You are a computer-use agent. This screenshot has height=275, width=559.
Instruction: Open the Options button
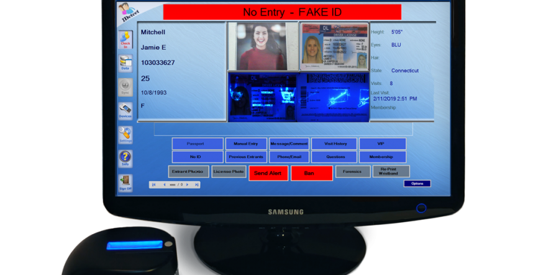[417, 184]
